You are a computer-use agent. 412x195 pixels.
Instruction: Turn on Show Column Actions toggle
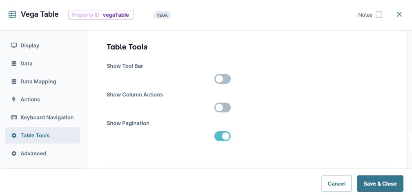click(223, 108)
